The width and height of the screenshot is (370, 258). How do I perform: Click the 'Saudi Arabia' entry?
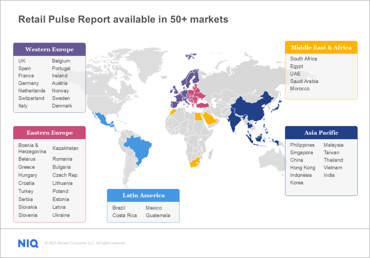pyautogui.click(x=304, y=81)
